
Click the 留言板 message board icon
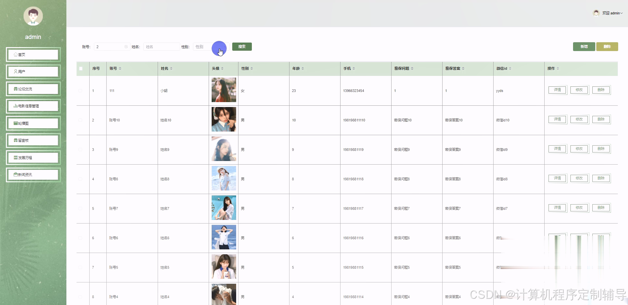[15, 140]
